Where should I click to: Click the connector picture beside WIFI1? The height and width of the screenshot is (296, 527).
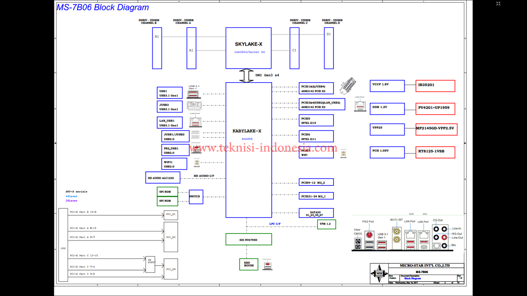197,163
